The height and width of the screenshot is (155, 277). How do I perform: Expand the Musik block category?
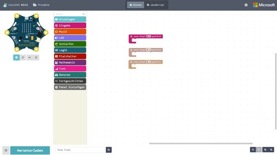coord(70,31)
